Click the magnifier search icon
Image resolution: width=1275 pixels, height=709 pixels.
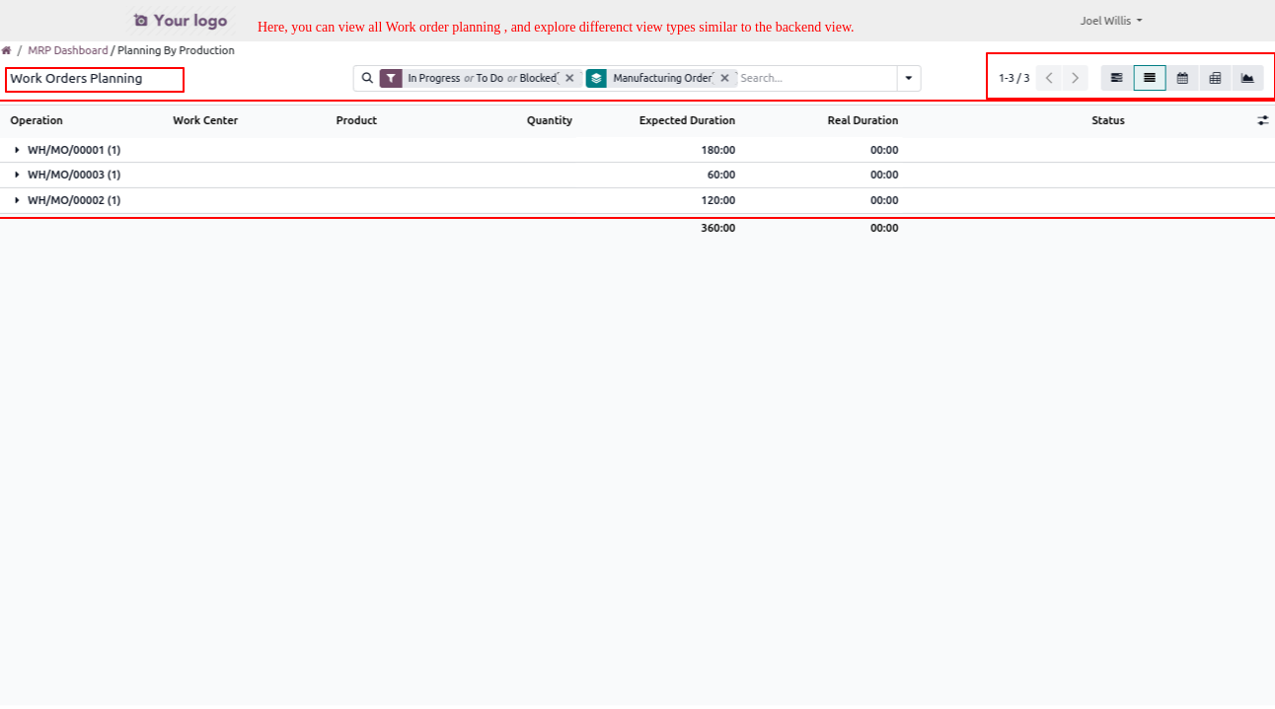[367, 78]
